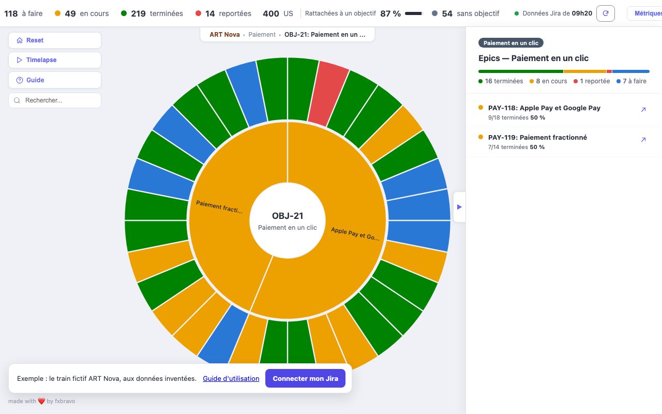662x414 pixels.
Task: Start the Timelapse with its play icon
Action: click(20, 60)
